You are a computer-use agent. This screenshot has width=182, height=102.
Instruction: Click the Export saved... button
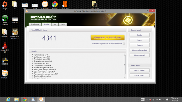[x=140, y=70]
